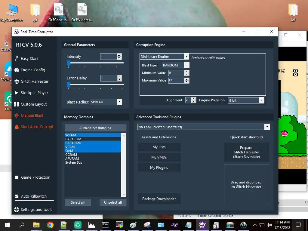The height and width of the screenshot is (231, 308).
Task: Increase Minimum Value spinner
Action: (x=187, y=72)
